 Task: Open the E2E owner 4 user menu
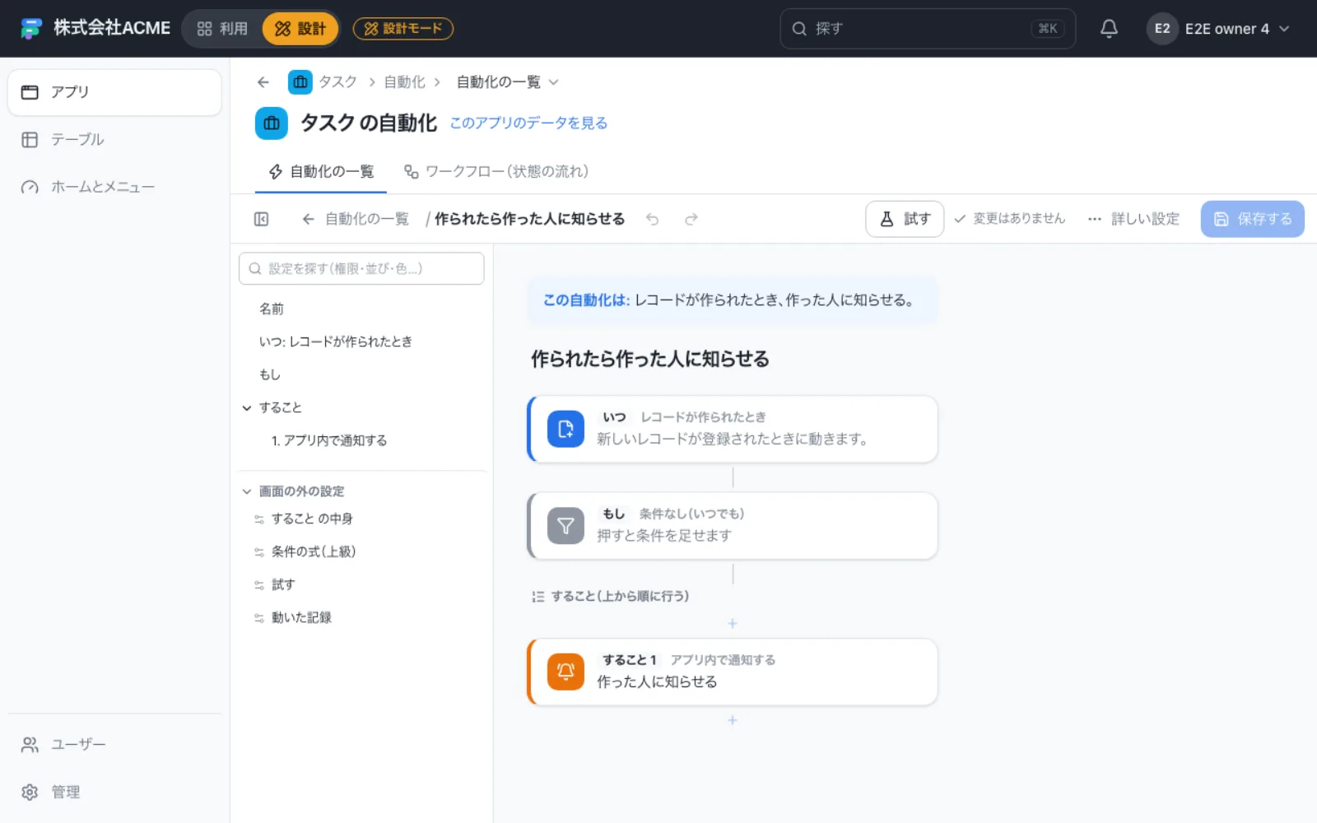point(1218,29)
